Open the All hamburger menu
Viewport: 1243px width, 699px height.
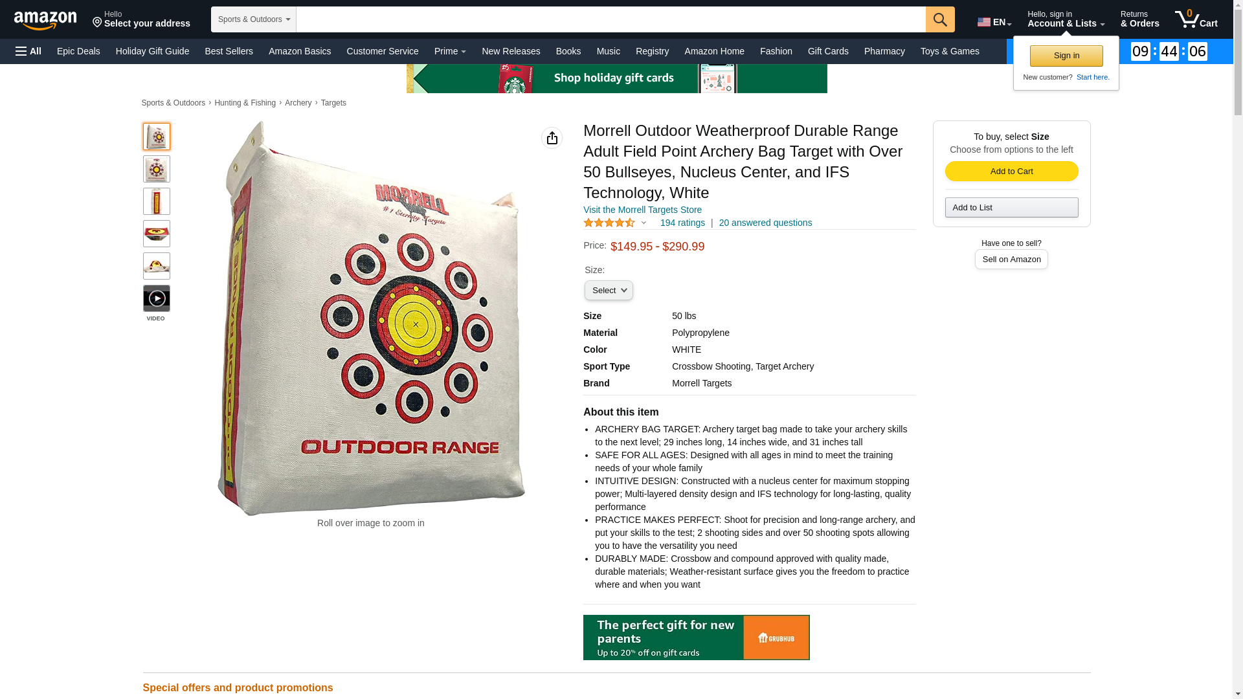[x=28, y=51]
